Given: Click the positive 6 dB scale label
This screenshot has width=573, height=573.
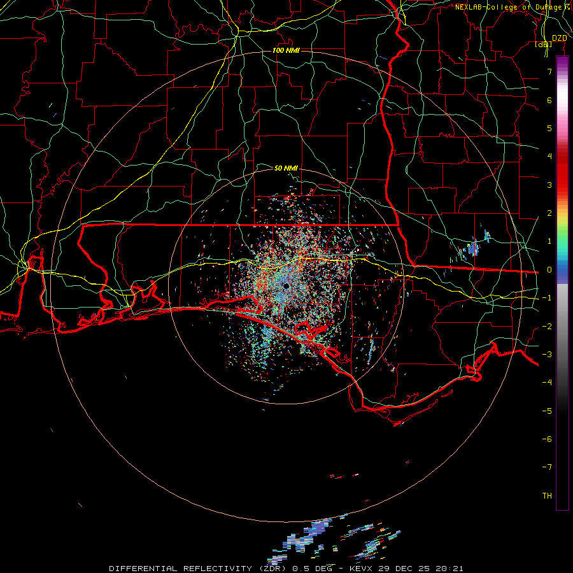Looking at the screenshot, I should click(x=549, y=100).
